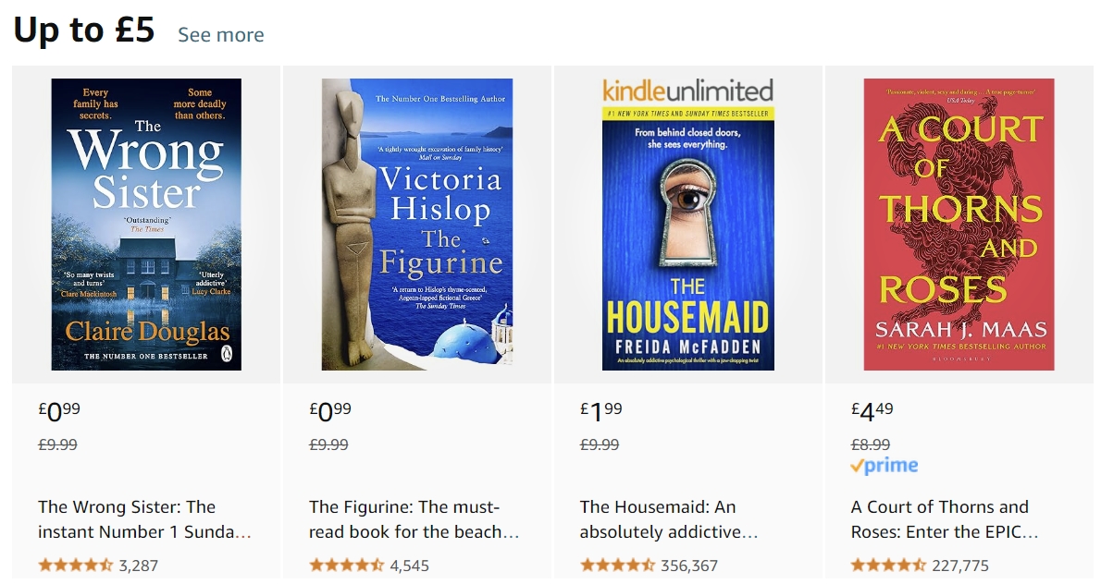Open The Figurine book cover image
Screen dimensions: 1101x584
(x=417, y=225)
